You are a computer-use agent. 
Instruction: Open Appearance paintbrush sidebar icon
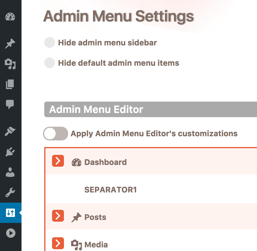pos(10,131)
